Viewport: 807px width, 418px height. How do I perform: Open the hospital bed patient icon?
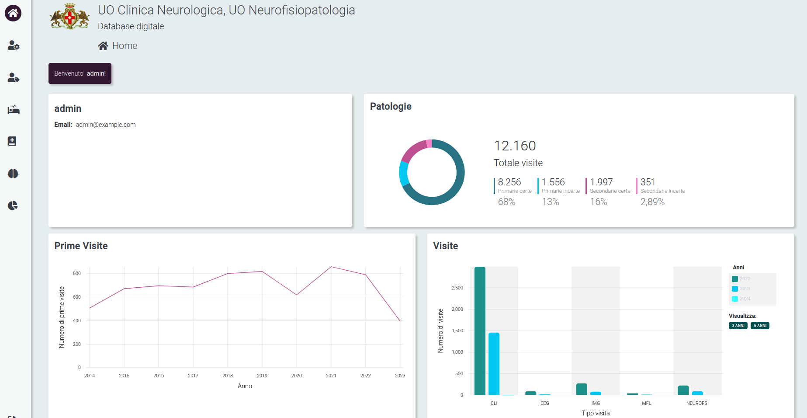[14, 110]
